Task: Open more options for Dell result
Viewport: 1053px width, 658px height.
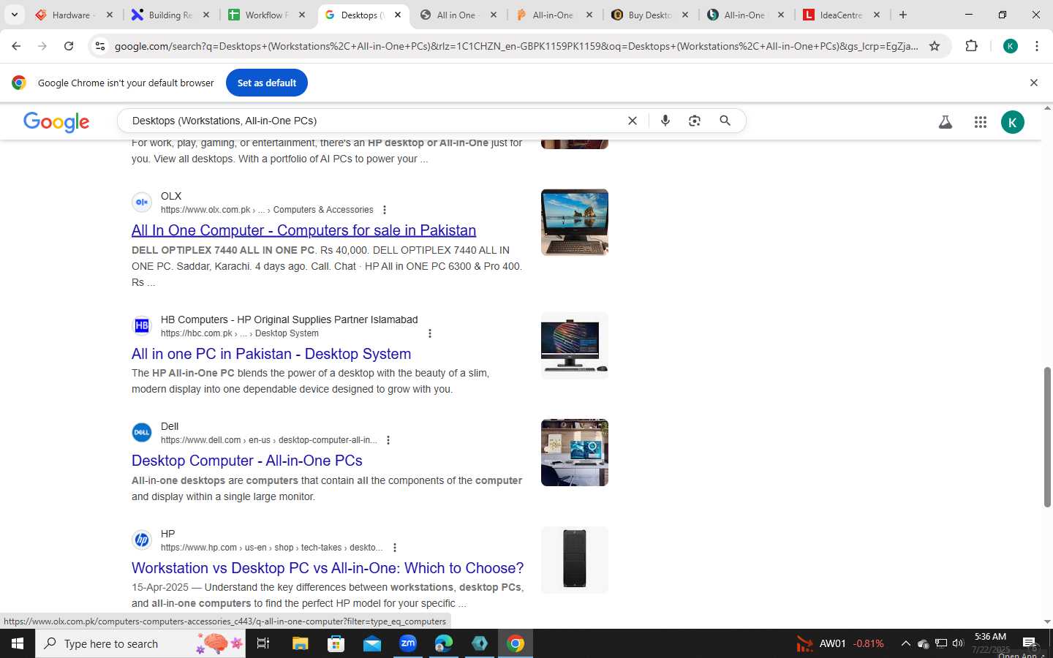Action: point(388,440)
